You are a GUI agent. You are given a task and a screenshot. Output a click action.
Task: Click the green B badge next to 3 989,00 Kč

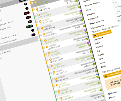[86, 32]
